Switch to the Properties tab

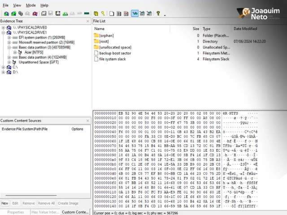tap(15, 212)
